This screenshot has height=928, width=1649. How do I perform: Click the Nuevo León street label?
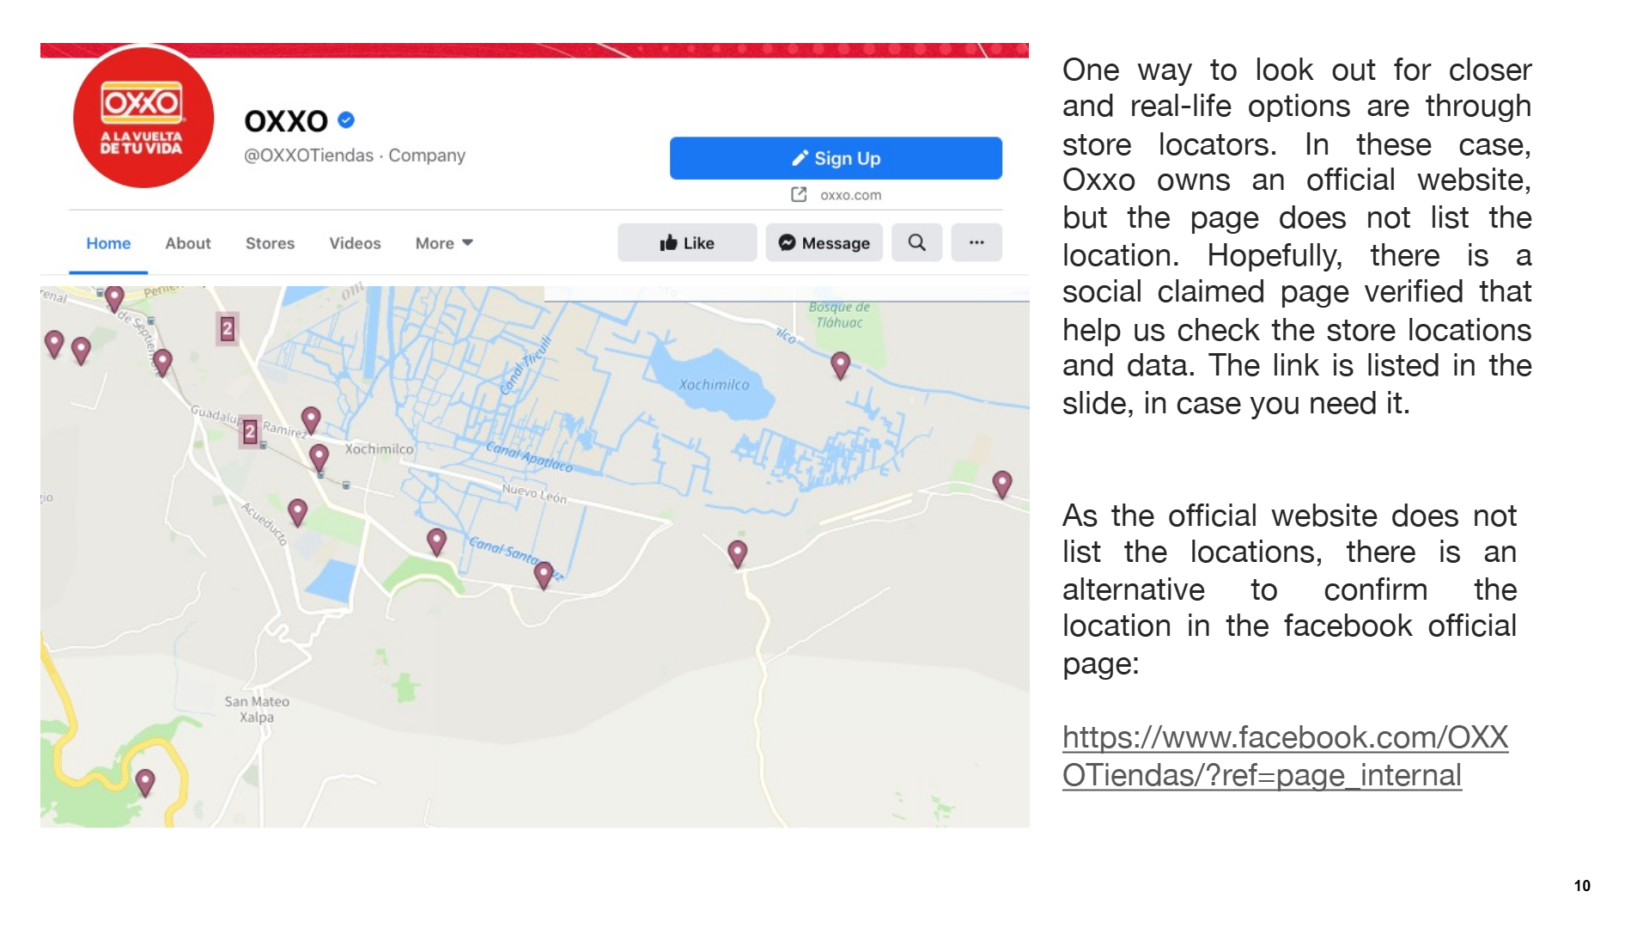[534, 493]
